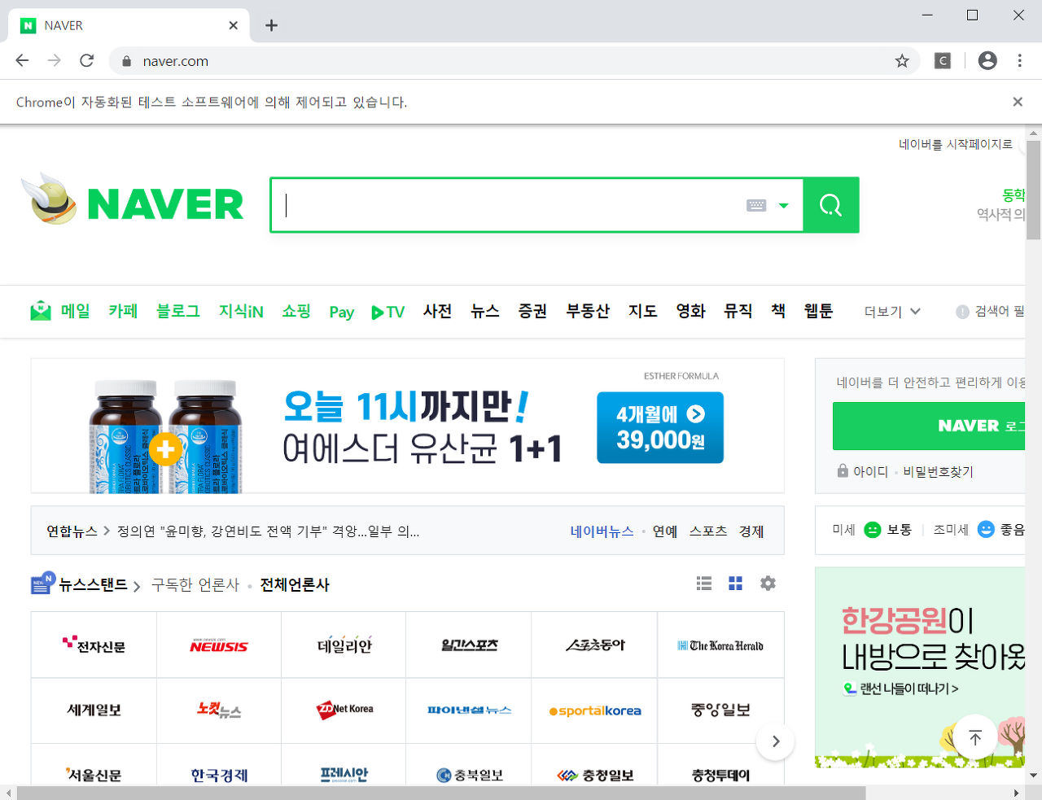Close the NAVER tab

[x=234, y=25]
